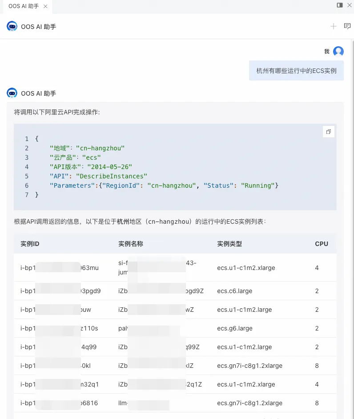Click instance type in the 0kl row
Screen dimensions: 354x419
(250, 366)
